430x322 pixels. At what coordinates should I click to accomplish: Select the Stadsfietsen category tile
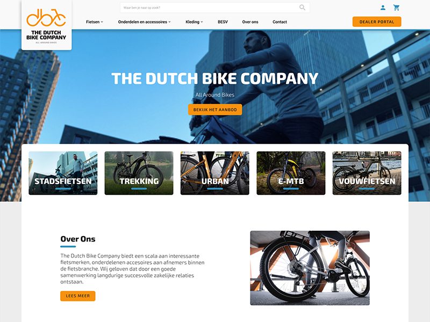63,173
